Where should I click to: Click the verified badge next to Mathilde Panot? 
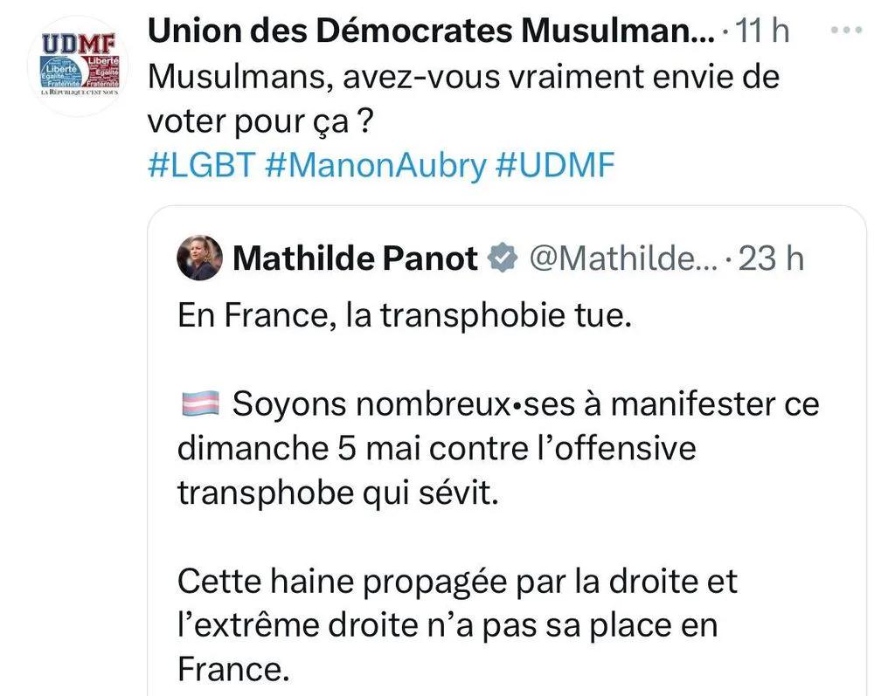[503, 258]
